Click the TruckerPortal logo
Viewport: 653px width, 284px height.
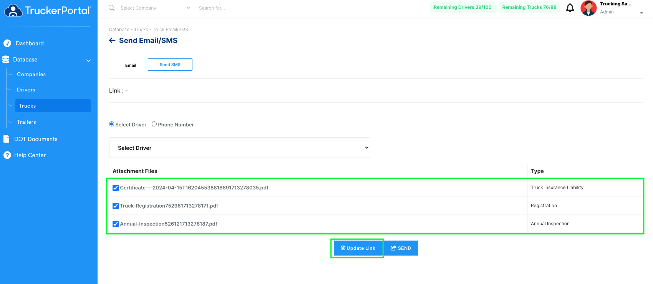click(48, 10)
